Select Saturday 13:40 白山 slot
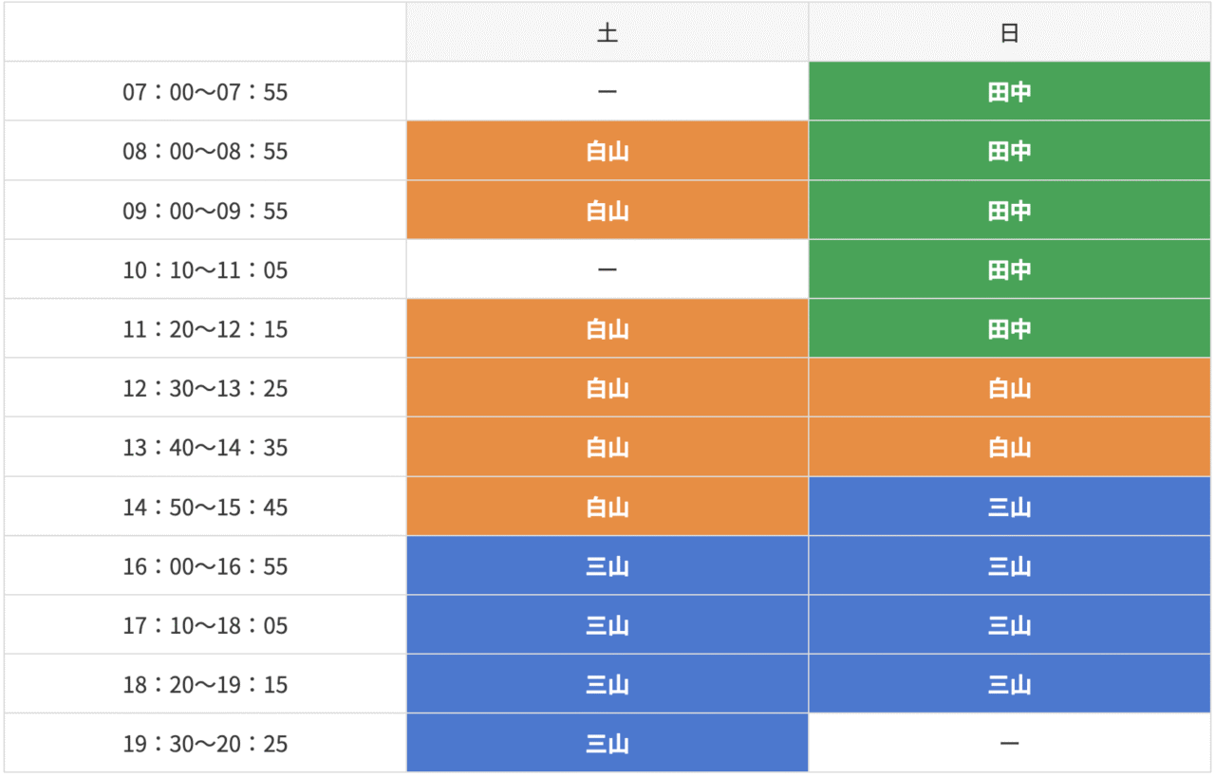 pyautogui.click(x=607, y=448)
